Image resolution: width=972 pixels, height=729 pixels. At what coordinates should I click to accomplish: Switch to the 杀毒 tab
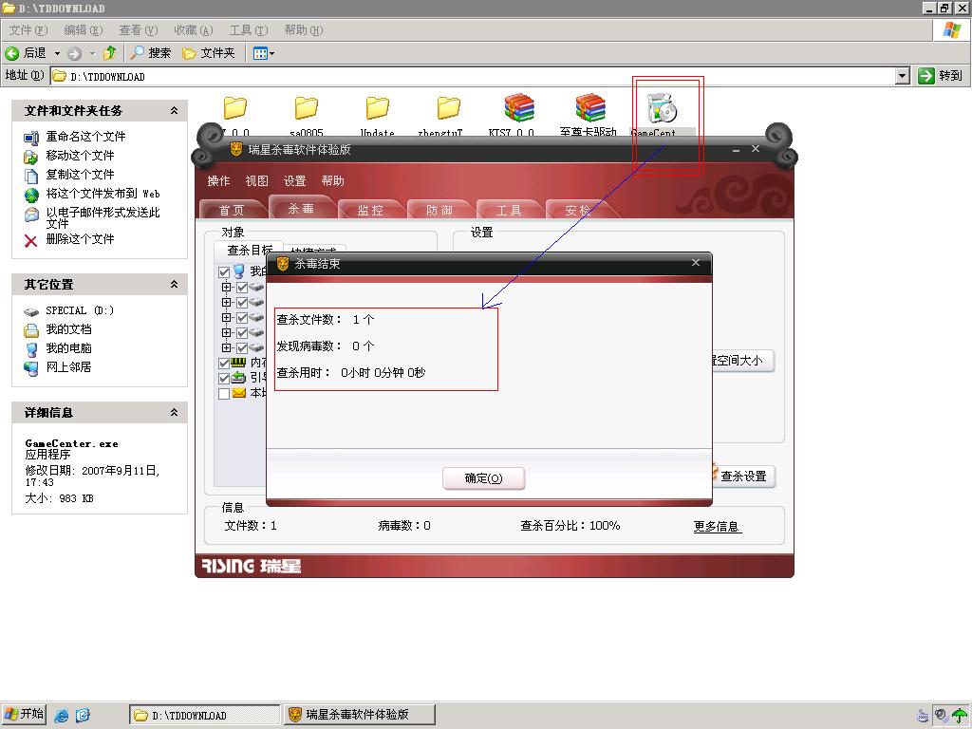[x=301, y=208]
